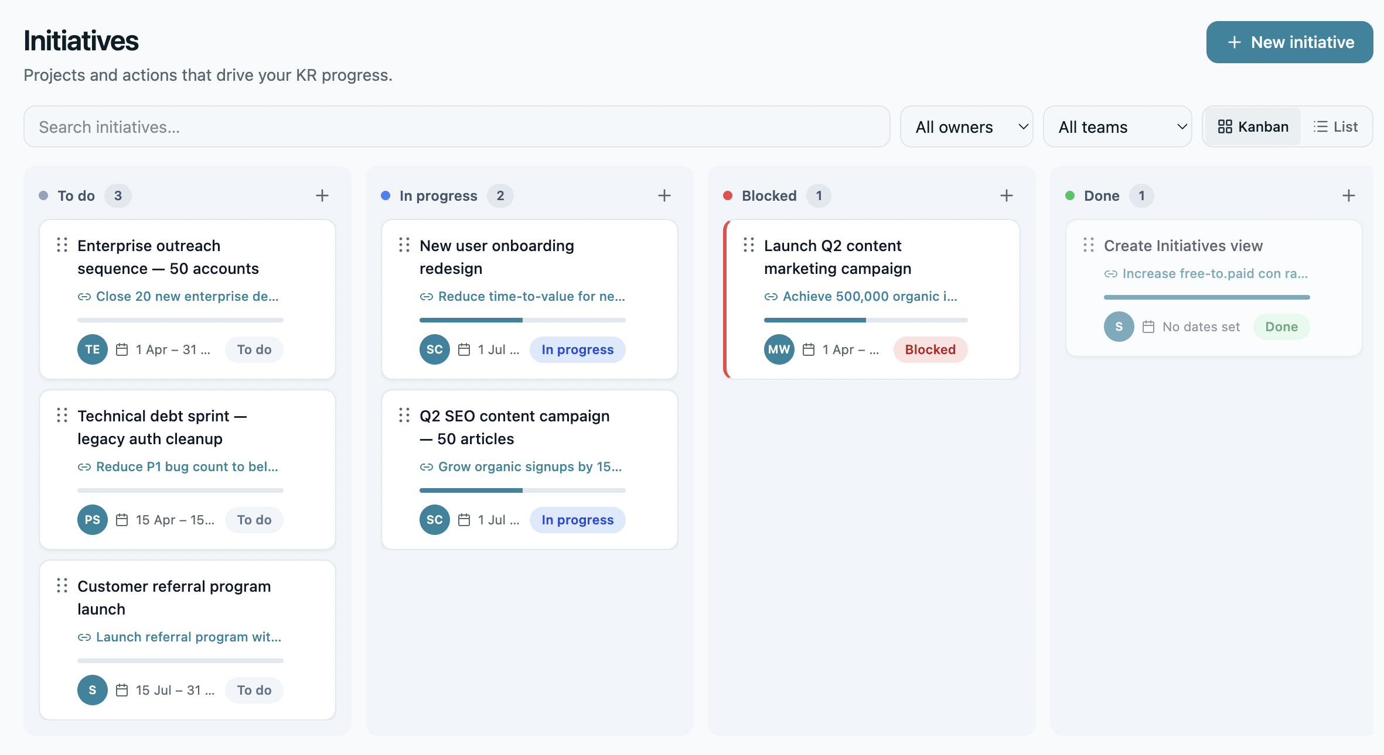Click the Search initiatives field
Image resolution: width=1384 pixels, height=755 pixels.
pos(457,126)
